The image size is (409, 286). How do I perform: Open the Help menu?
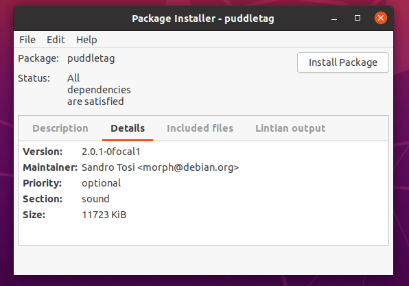(x=86, y=40)
